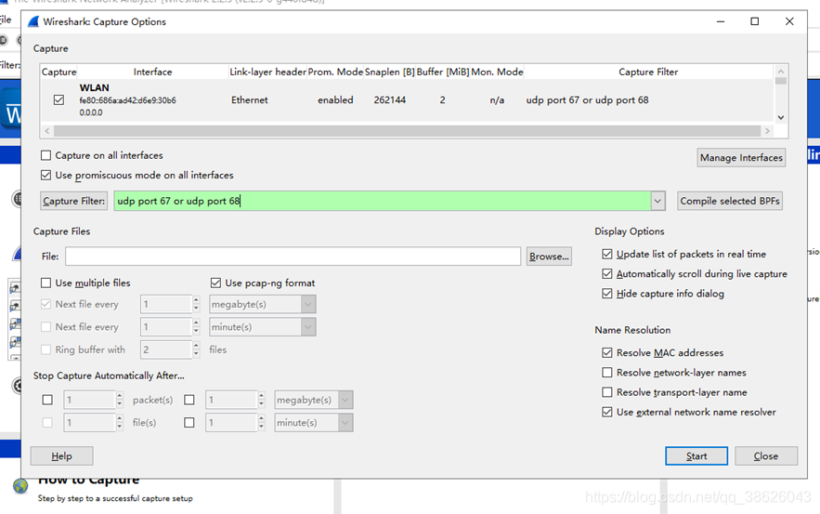Decrement stop after megabytes spinner

click(x=261, y=404)
